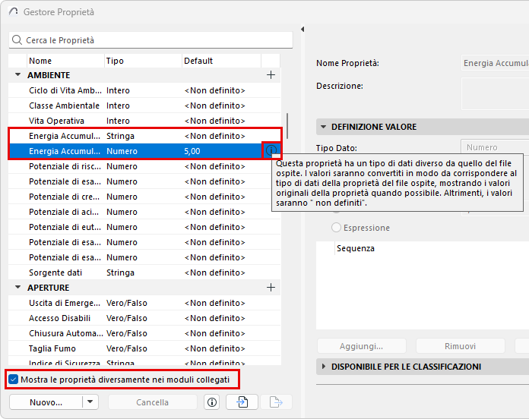Open the Tipo Dato Numero dropdown
Image resolution: width=529 pixels, height=419 pixels.
click(x=495, y=147)
